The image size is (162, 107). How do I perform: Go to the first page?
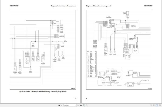(x=59, y=105)
